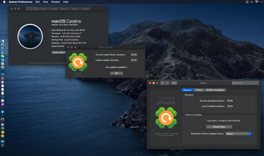Screen dimensions: 264x156
Task: Select Service tab in About This Mac
Action: tap(85, 9)
